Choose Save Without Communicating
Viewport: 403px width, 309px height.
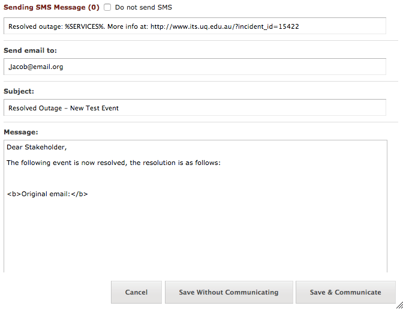pyautogui.click(x=228, y=292)
